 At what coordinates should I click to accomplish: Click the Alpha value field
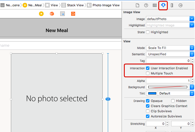168,81
